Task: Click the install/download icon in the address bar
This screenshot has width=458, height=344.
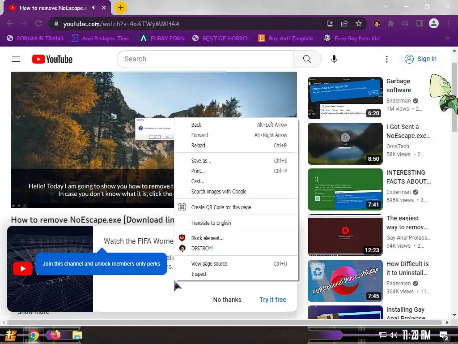Action: (330, 23)
